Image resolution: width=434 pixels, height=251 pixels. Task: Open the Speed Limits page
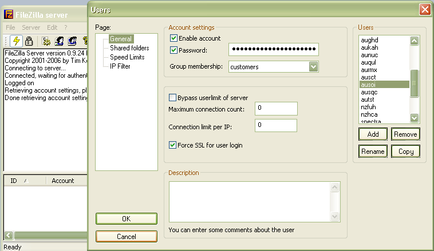127,57
